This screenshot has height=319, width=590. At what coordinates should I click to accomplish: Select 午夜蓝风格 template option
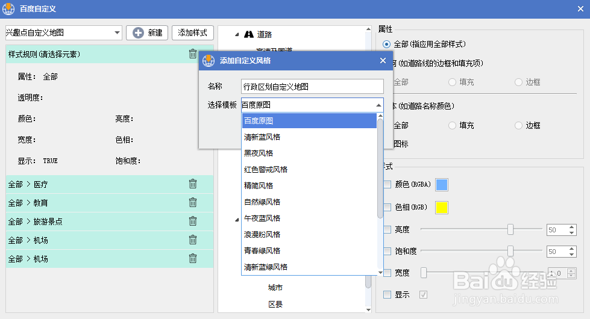[309, 218]
